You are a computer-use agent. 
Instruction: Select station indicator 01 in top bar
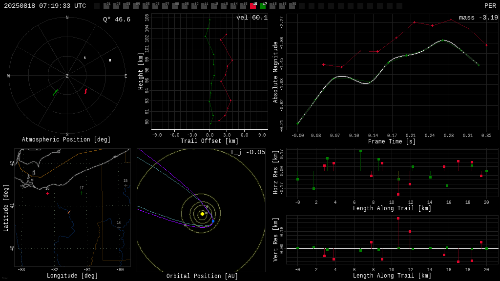click(106, 5)
